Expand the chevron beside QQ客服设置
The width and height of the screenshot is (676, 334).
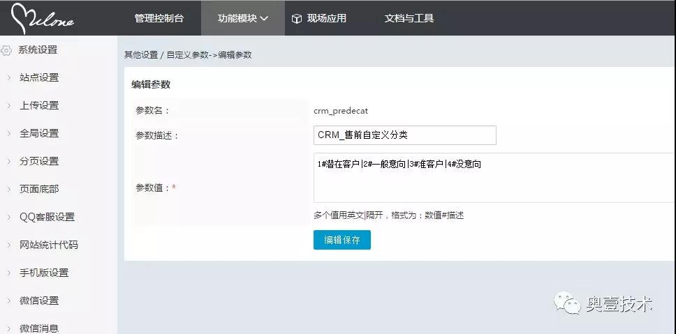pyautogui.click(x=8, y=217)
